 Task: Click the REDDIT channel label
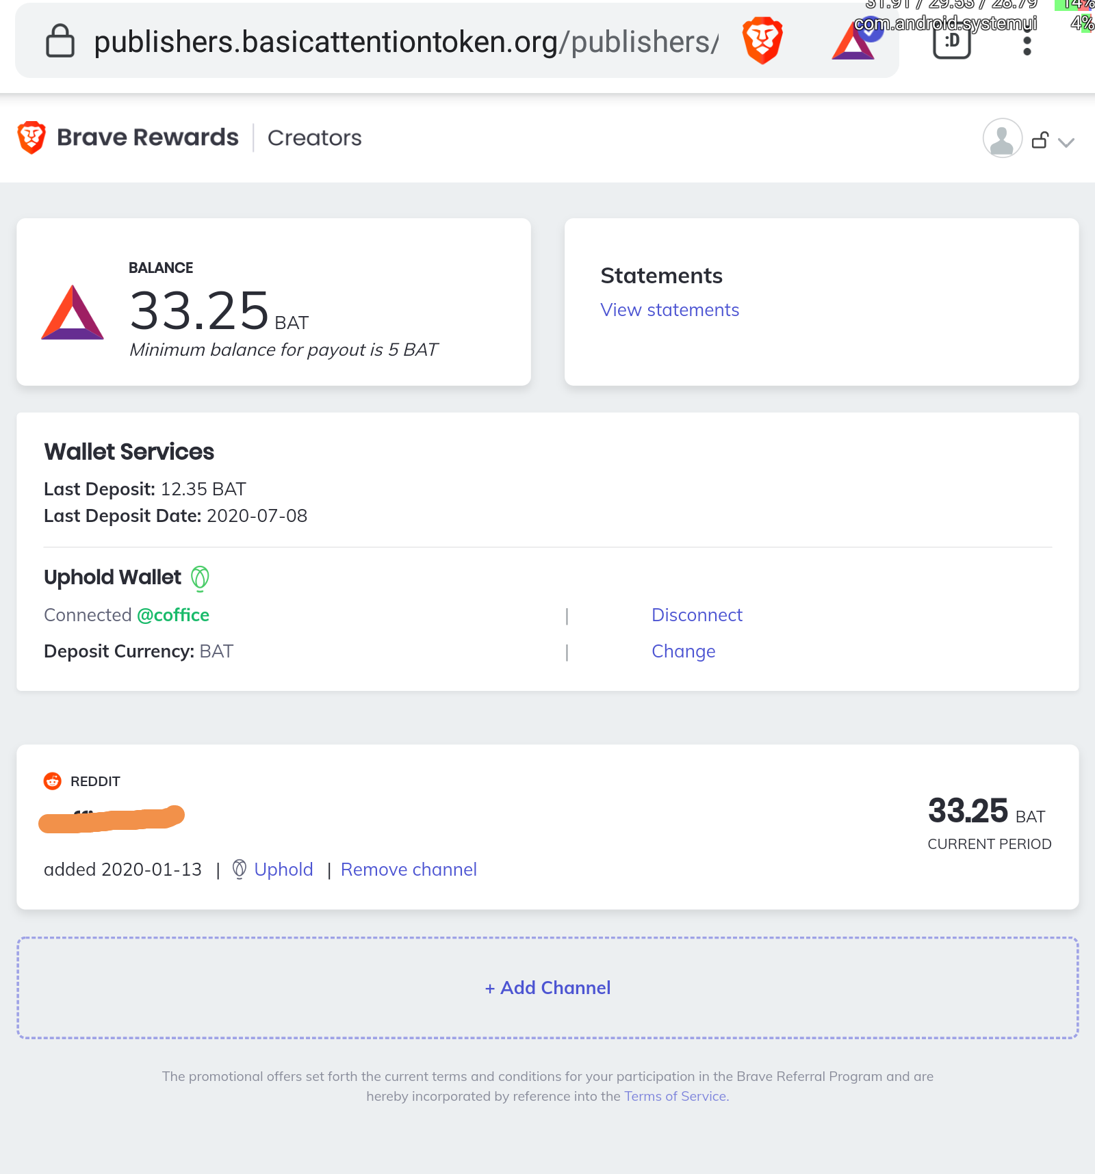(x=95, y=781)
